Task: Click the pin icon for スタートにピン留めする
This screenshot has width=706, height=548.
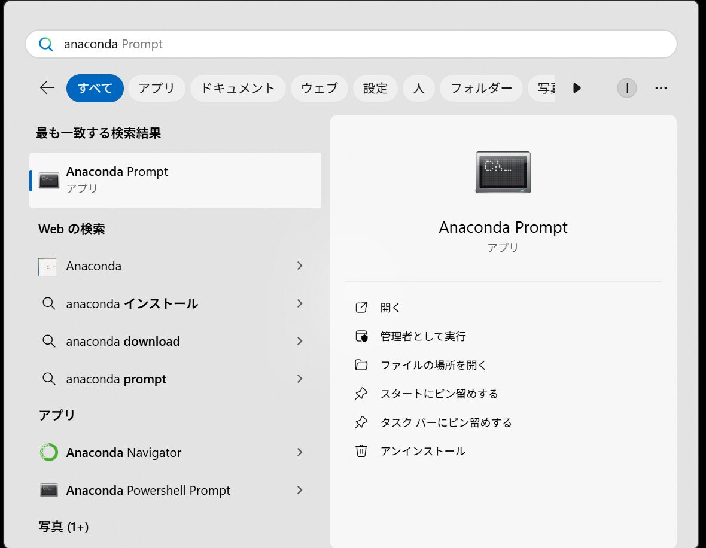Action: (x=361, y=394)
